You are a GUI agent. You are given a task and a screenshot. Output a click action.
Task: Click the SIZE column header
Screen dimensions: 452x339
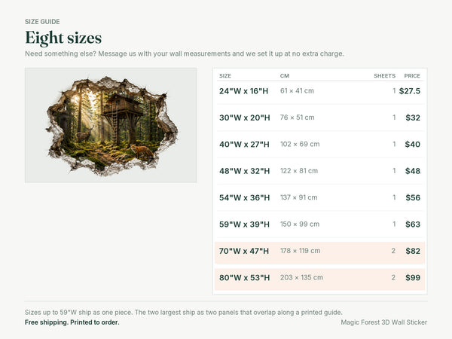point(225,76)
